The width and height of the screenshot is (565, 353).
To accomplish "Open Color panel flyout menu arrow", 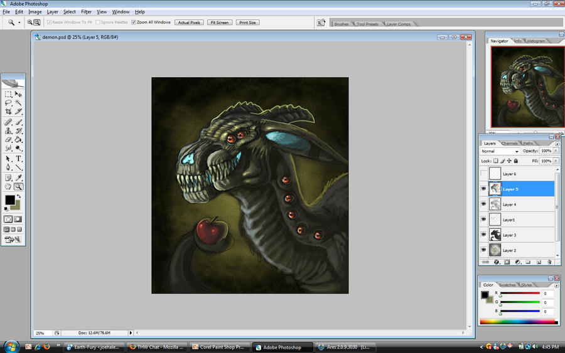I will click(x=557, y=285).
